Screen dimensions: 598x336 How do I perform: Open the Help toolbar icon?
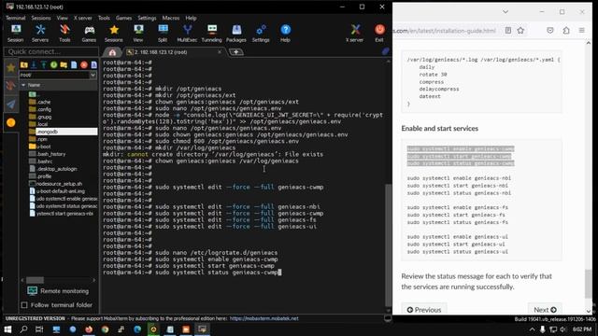[285, 34]
